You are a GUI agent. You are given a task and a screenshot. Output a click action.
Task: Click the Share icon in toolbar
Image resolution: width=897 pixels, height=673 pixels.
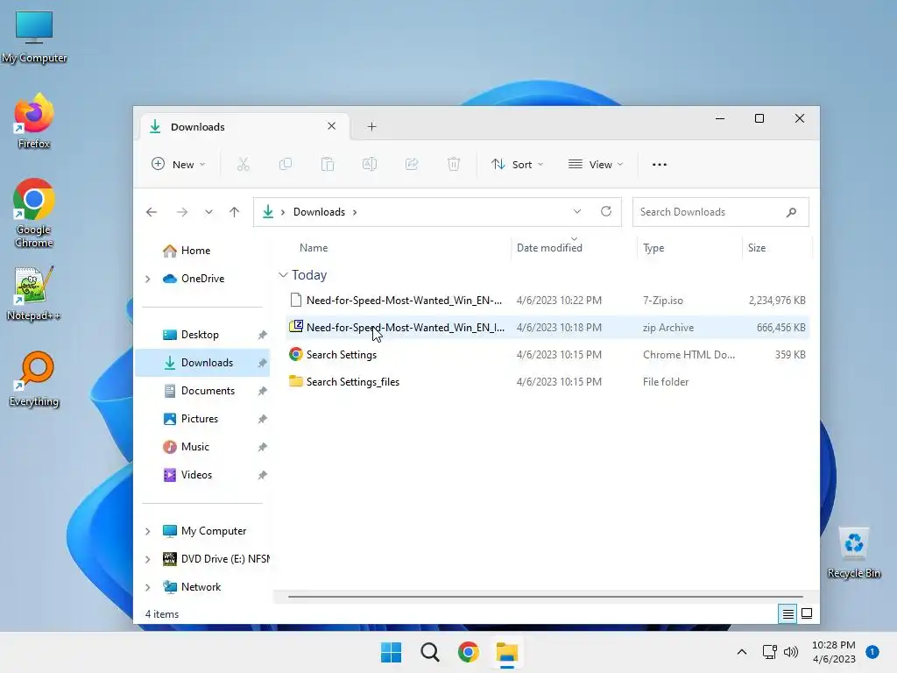[412, 165]
